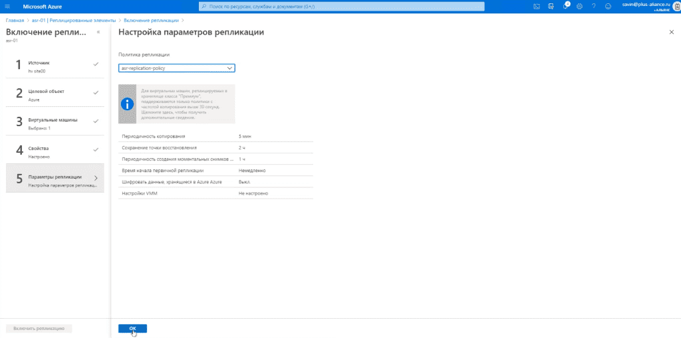
Task: Open feedback smiley icon
Action: [x=608, y=7]
